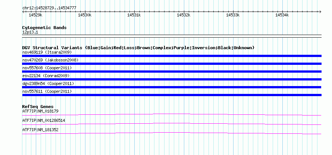The width and height of the screenshot is (332, 155).
Task: Click the blue gain bar under nsv469119
Action: coord(172,56)
